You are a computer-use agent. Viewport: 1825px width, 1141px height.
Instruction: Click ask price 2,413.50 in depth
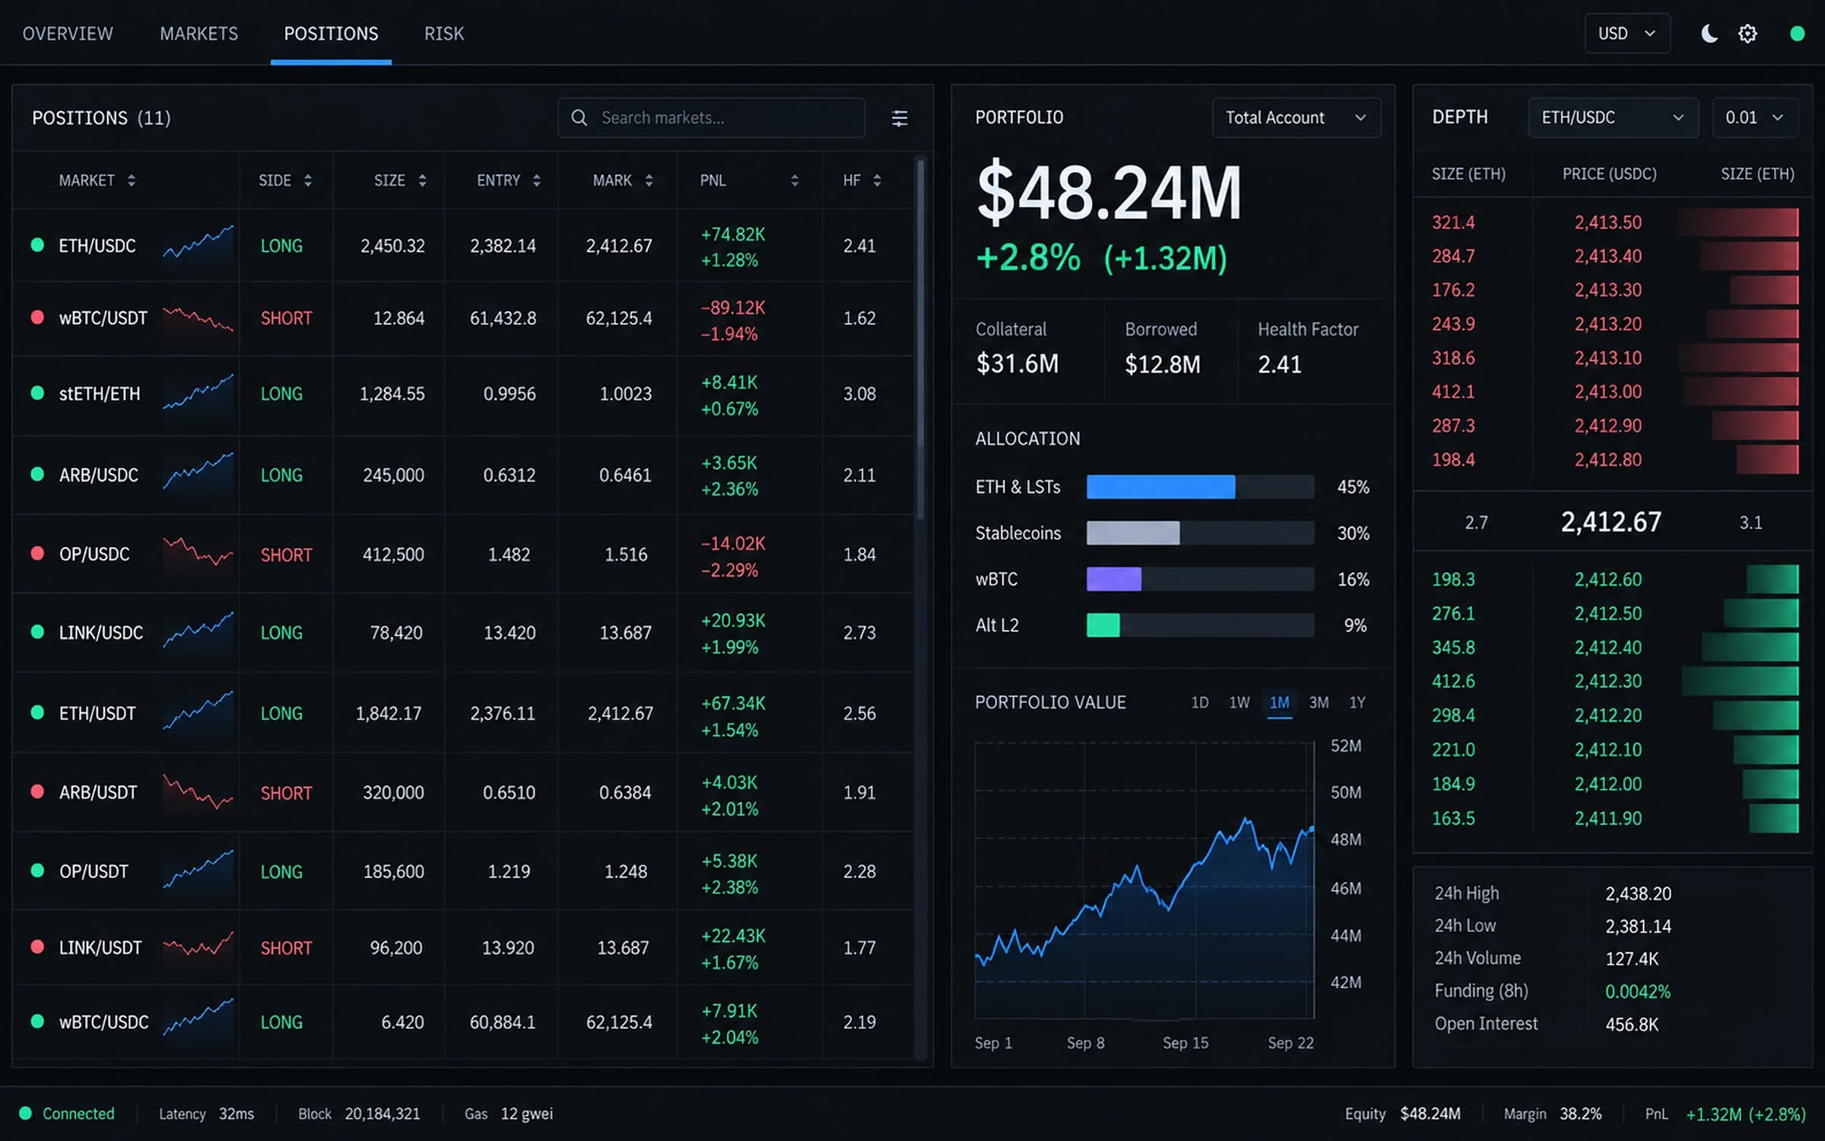[x=1608, y=222]
